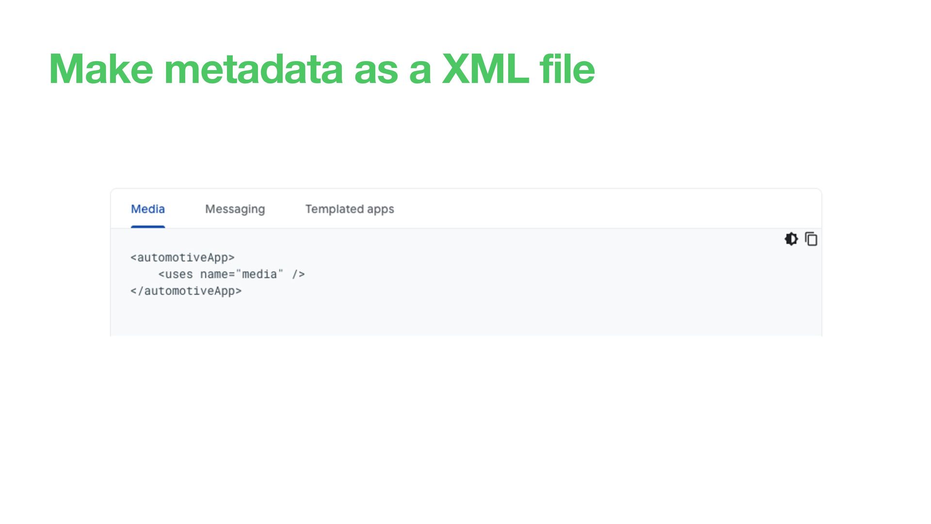Click the word Make in the heading

coord(101,69)
